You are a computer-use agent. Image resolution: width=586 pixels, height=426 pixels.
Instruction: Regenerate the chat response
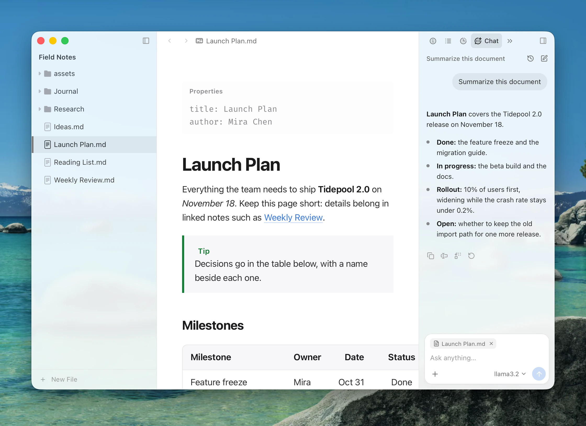(x=471, y=256)
